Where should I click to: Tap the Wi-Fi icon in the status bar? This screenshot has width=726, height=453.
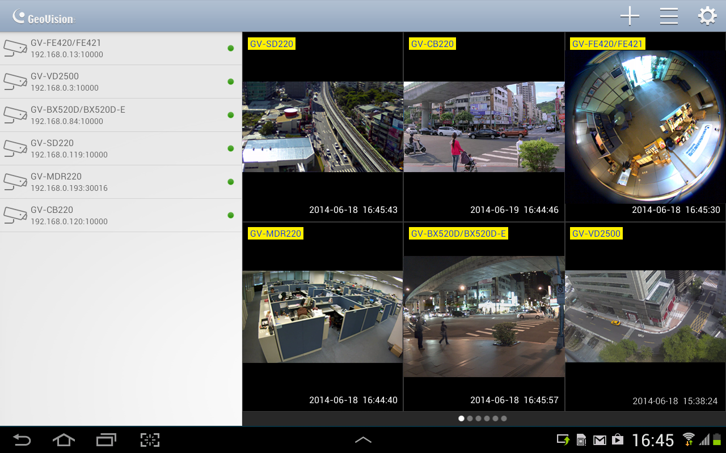tap(688, 439)
